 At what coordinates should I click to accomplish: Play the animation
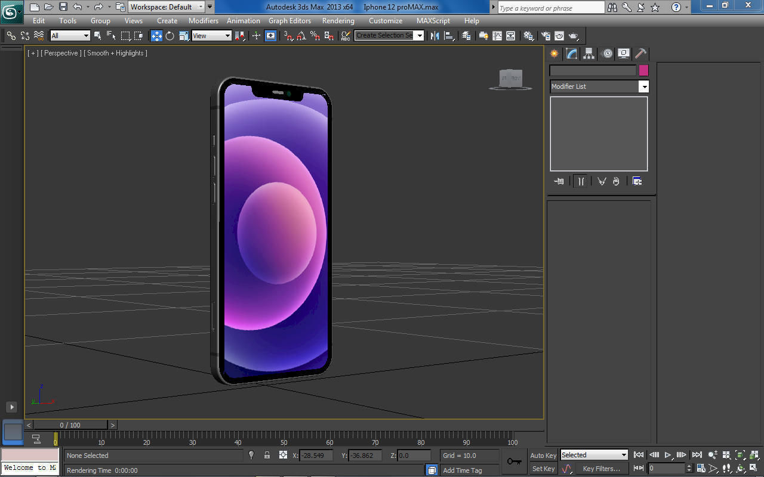(x=668, y=455)
